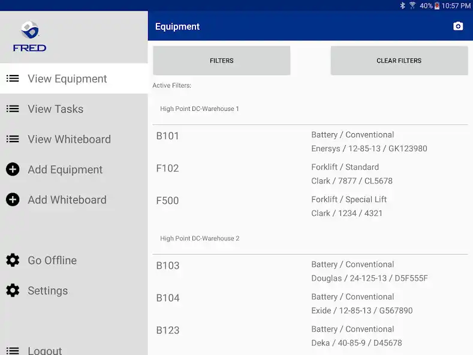The image size is (473, 355).
Task: Click list icon beside View Whiteboard
Action: point(13,139)
